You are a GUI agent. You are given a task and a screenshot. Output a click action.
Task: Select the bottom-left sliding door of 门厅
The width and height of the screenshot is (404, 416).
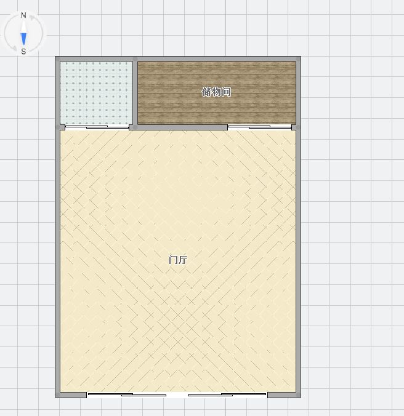[127, 394]
